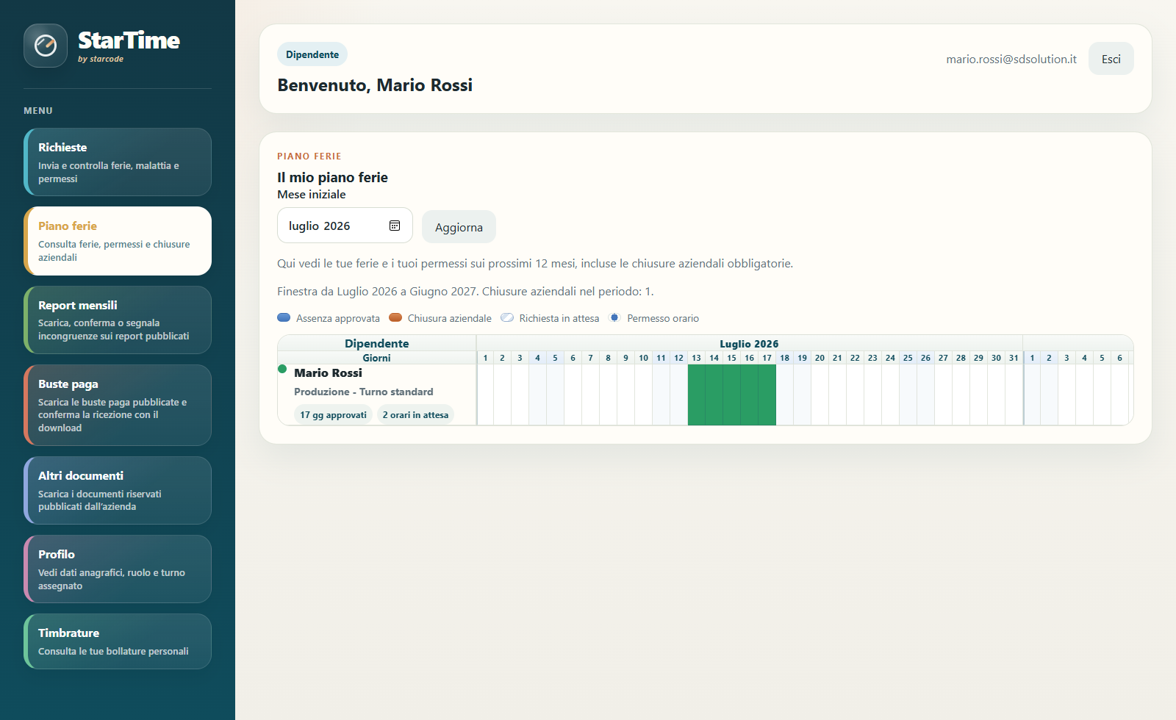This screenshot has width=1176, height=720.
Task: Open the calendar picker icon in month field
Action: (395, 226)
